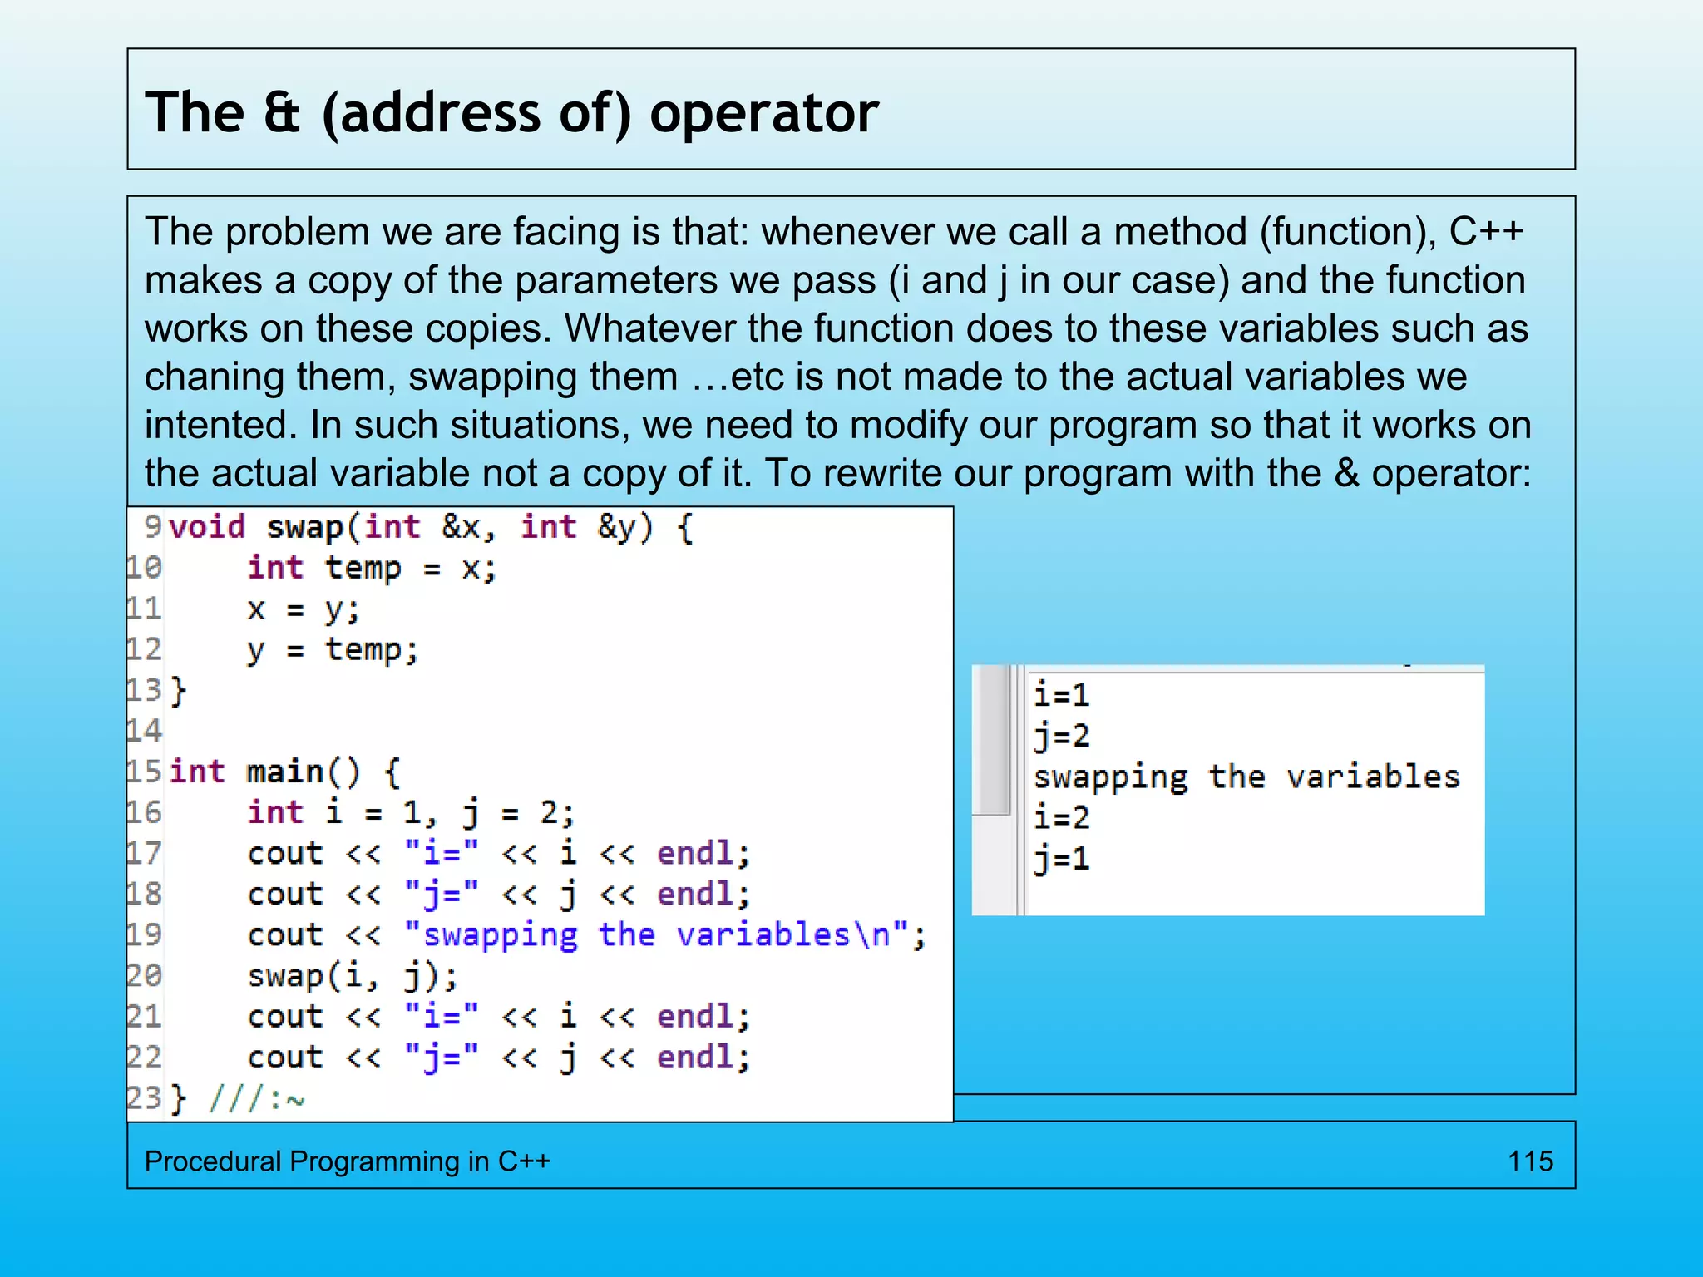1703x1277 pixels.
Task: Click the 'swap(i, j);' call on line 20
Action: pyautogui.click(x=353, y=976)
